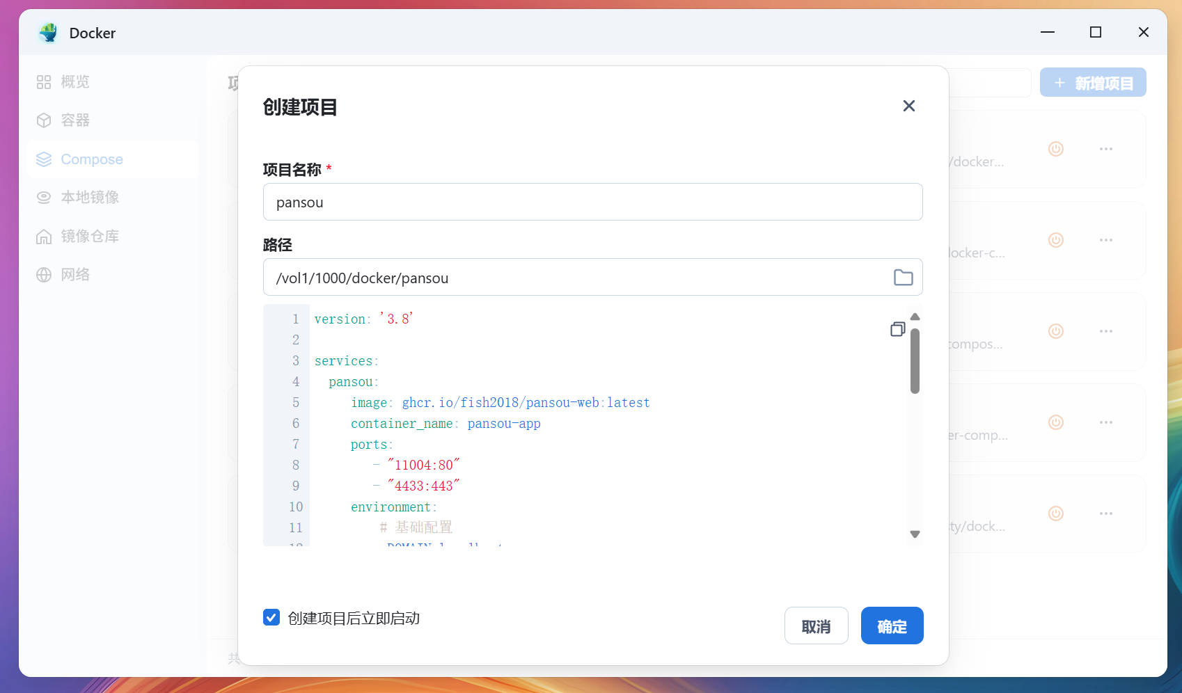Open the 概览 overview sidebar item

coord(74,82)
